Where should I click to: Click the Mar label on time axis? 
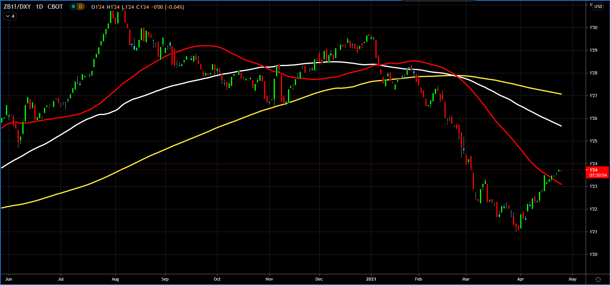click(x=466, y=279)
